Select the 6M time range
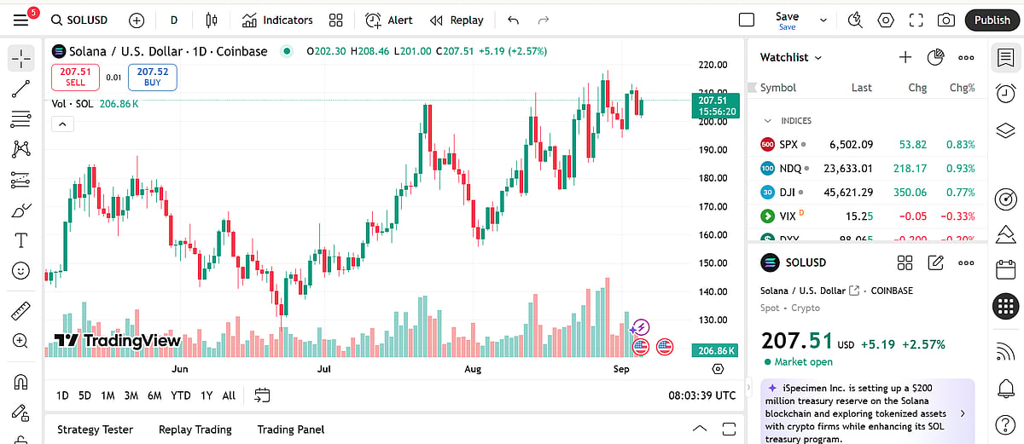Viewport: 1024px width, 444px height. [x=154, y=395]
